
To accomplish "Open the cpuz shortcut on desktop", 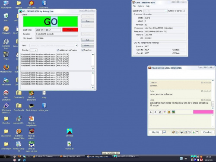I will [x=32, y=107].
